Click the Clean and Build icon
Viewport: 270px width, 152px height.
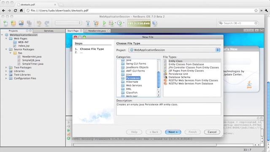[96, 23]
